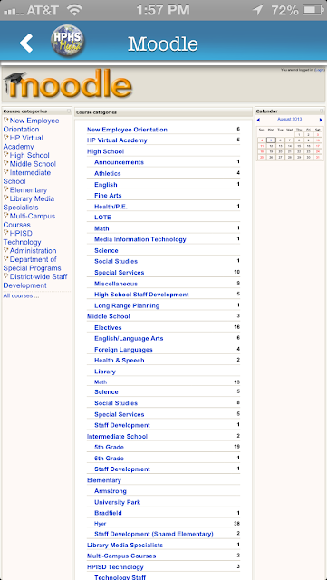Open the Announcements subcategory
Image resolution: width=327 pixels, height=580 pixels.
click(119, 162)
